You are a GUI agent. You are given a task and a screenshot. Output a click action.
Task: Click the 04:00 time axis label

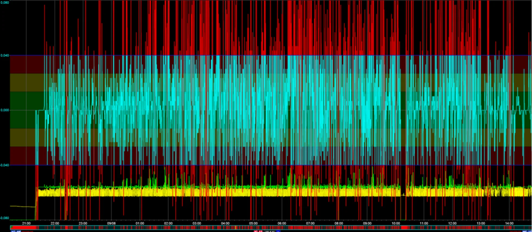coord(225,223)
